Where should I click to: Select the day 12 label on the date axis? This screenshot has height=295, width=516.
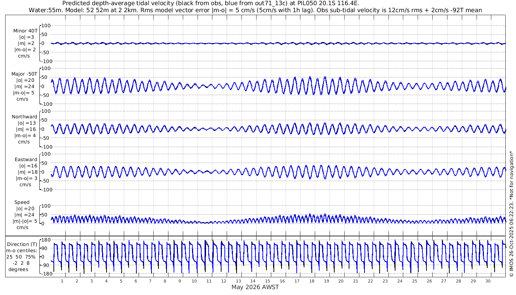pyautogui.click(x=224, y=281)
